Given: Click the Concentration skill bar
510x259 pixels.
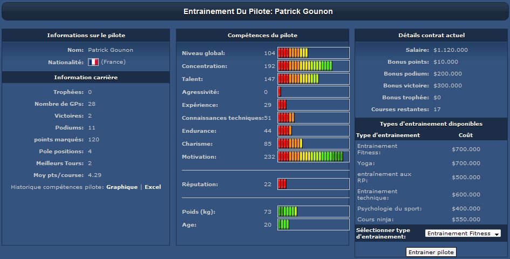Looking at the screenshot, I should tap(314, 66).
